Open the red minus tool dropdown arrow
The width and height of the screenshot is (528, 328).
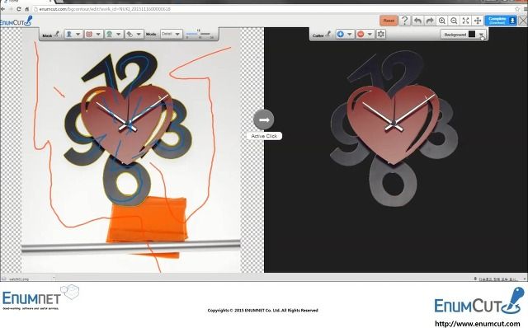pyautogui.click(x=370, y=35)
